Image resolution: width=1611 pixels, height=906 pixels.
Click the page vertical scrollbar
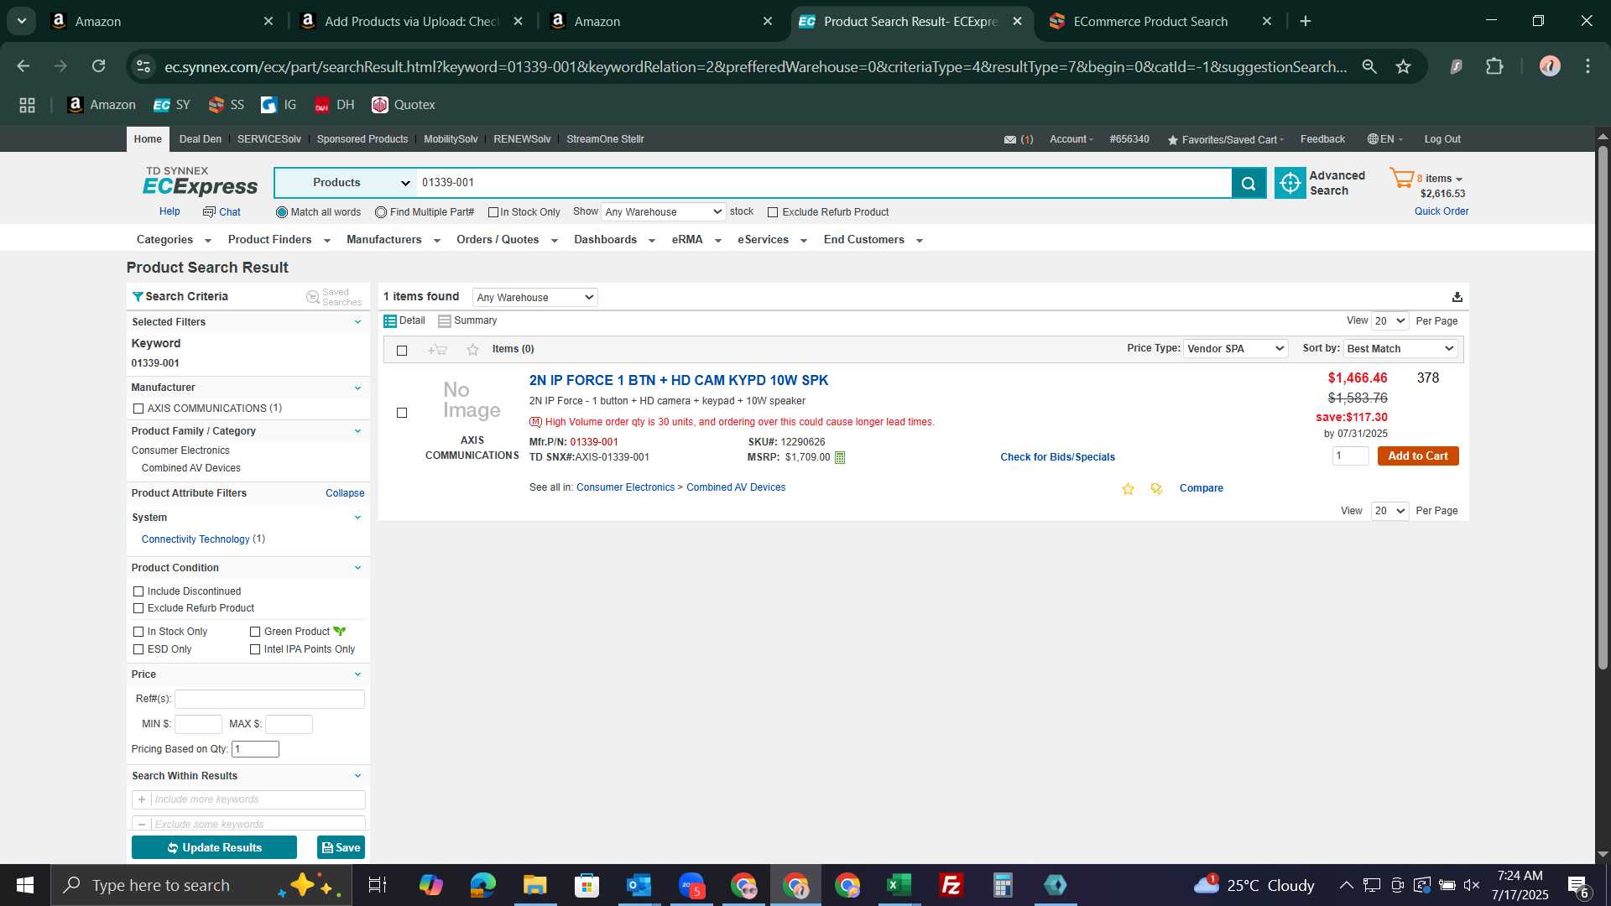(1603, 408)
